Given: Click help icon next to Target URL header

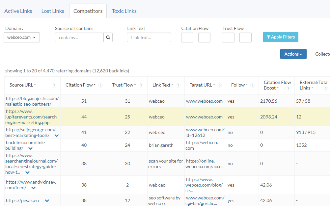Looking at the screenshot, I should point(220,86).
